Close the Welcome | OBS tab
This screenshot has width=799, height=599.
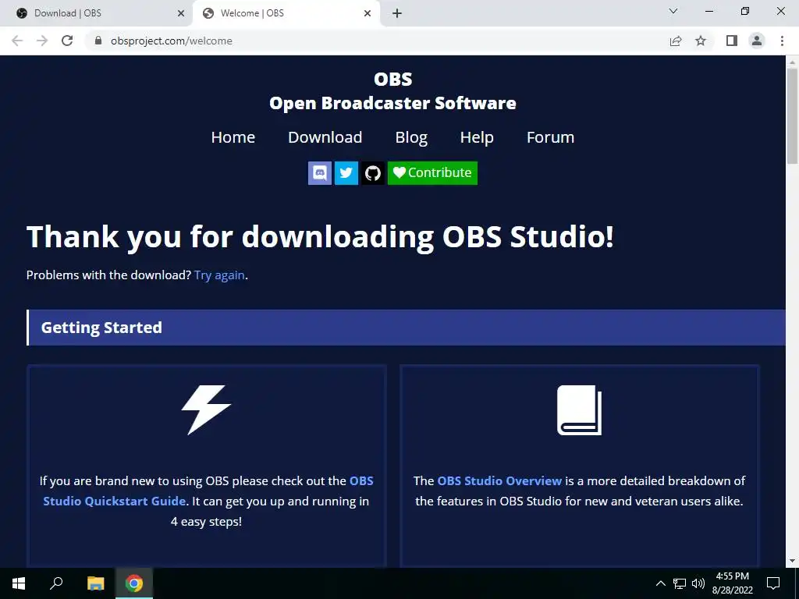click(x=368, y=13)
